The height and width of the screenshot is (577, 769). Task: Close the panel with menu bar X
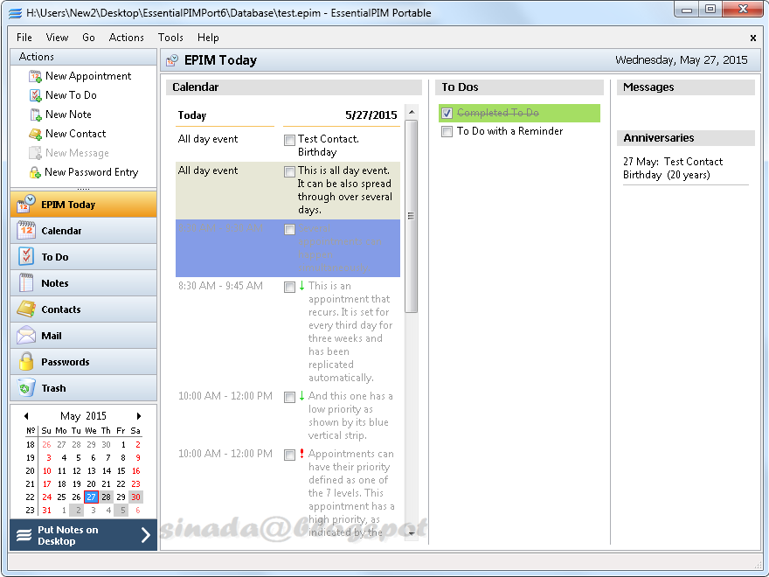coord(752,38)
